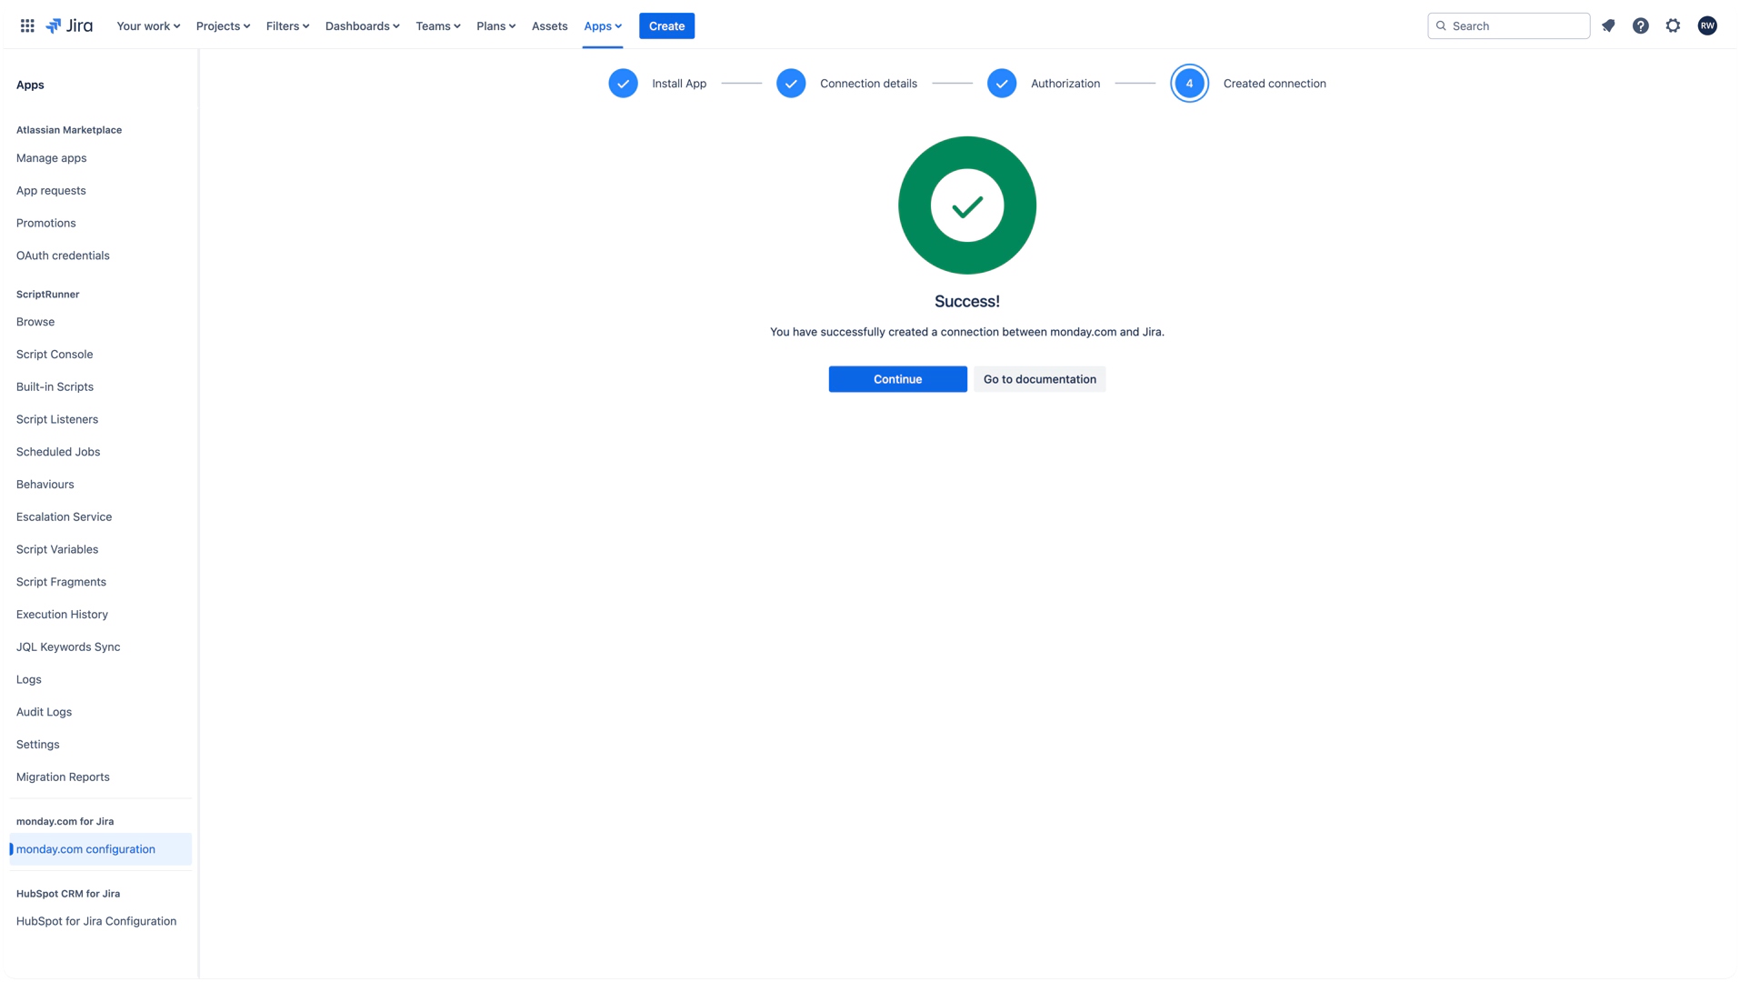The width and height of the screenshot is (1740, 982).
Task: Select monday.com configuration
Action: pos(100,849)
